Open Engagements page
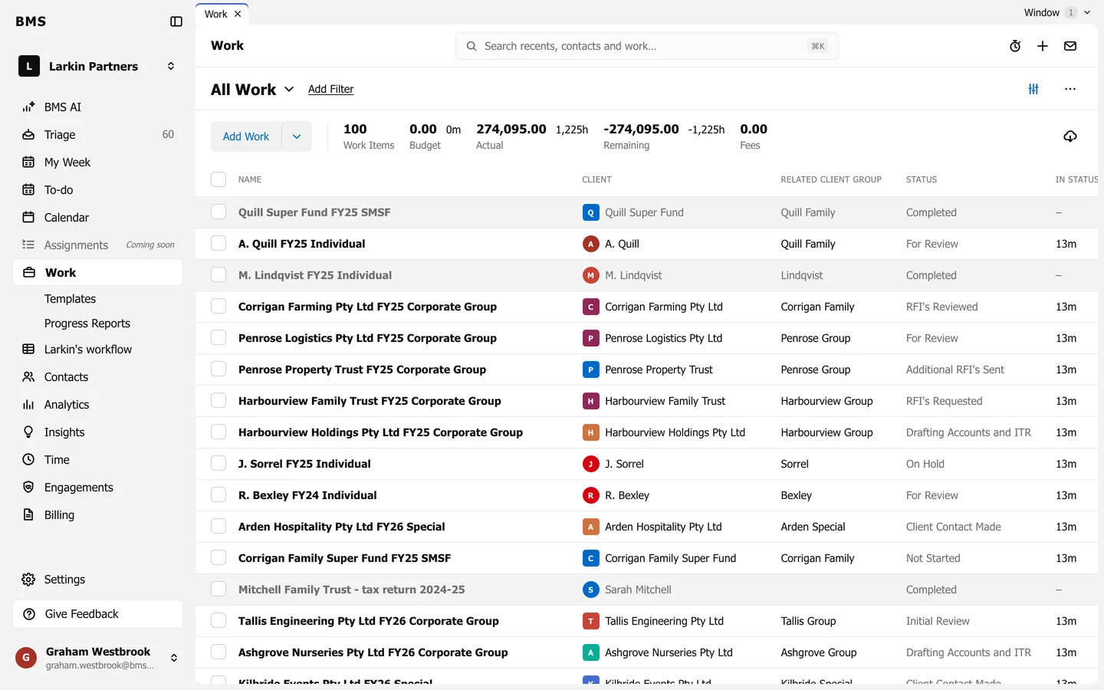1104x690 pixels. pos(98,488)
